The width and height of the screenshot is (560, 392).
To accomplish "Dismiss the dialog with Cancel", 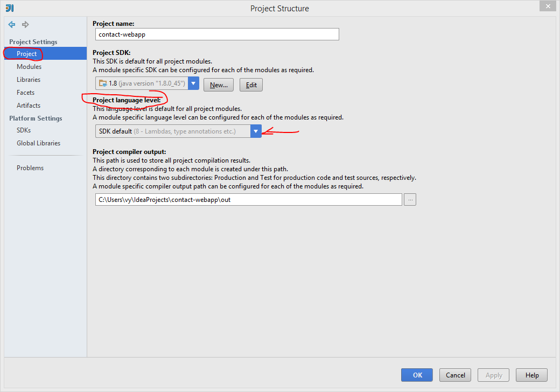I will click(x=456, y=375).
